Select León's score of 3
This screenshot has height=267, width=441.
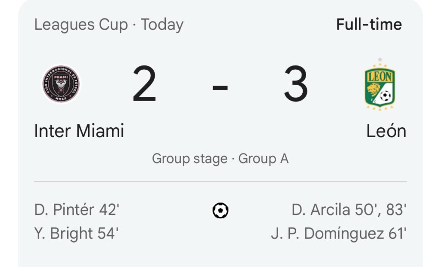coord(296,84)
